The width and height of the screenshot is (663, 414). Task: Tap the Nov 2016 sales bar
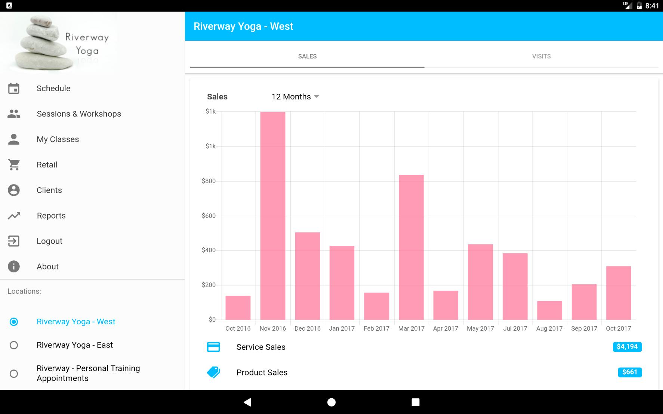(x=273, y=216)
